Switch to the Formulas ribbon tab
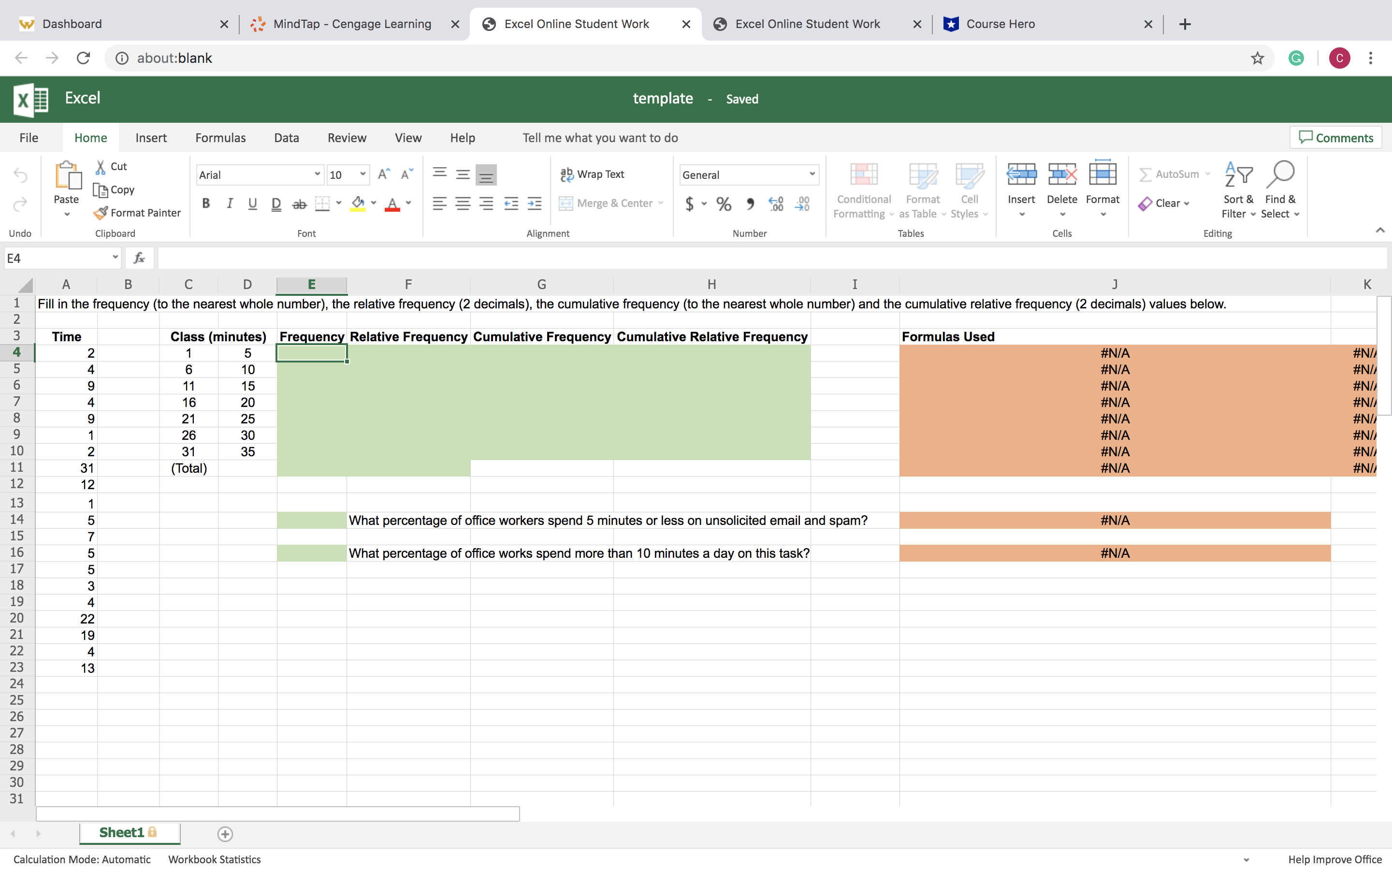 click(220, 138)
